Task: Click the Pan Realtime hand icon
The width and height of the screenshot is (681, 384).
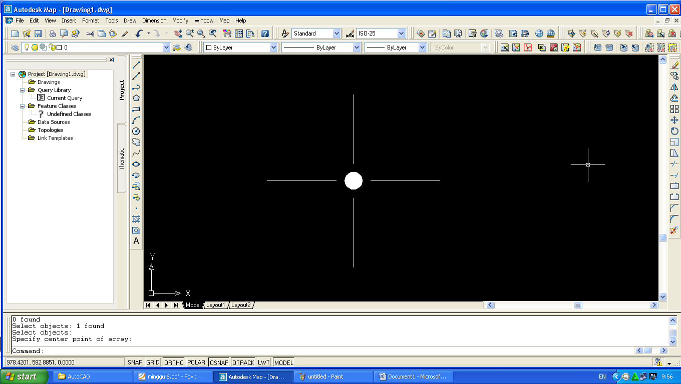Action: 178,33
